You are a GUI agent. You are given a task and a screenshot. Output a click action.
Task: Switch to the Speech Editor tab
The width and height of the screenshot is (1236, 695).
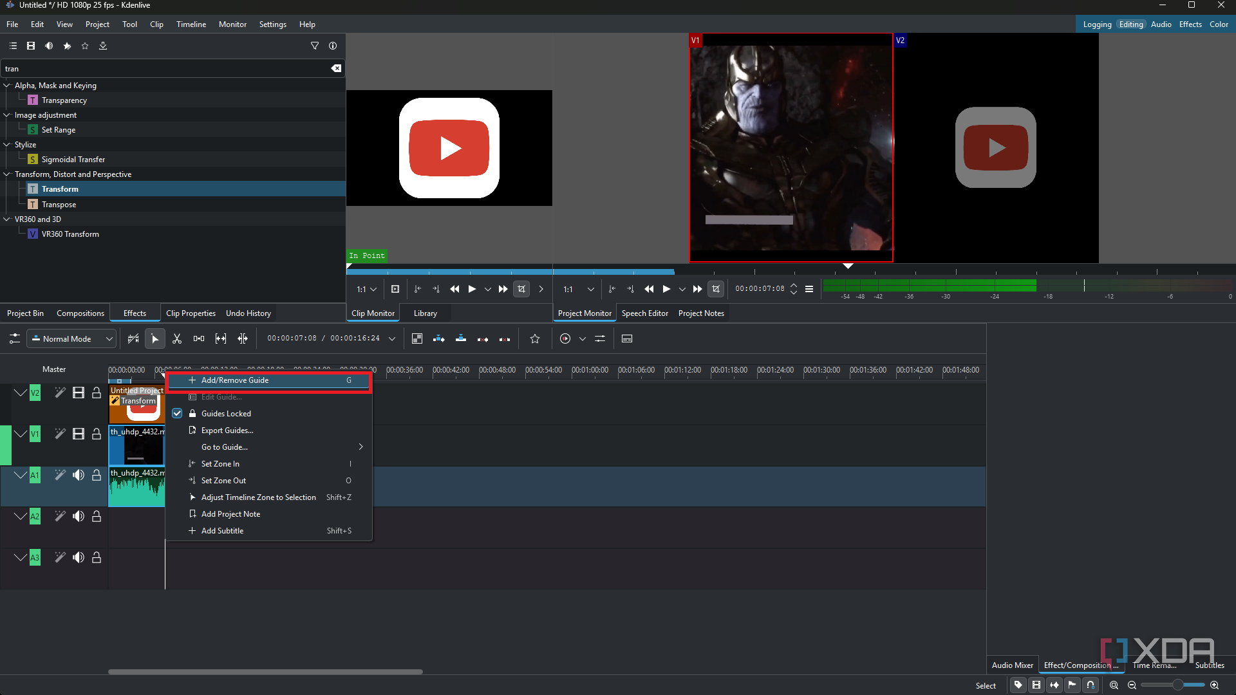(645, 313)
